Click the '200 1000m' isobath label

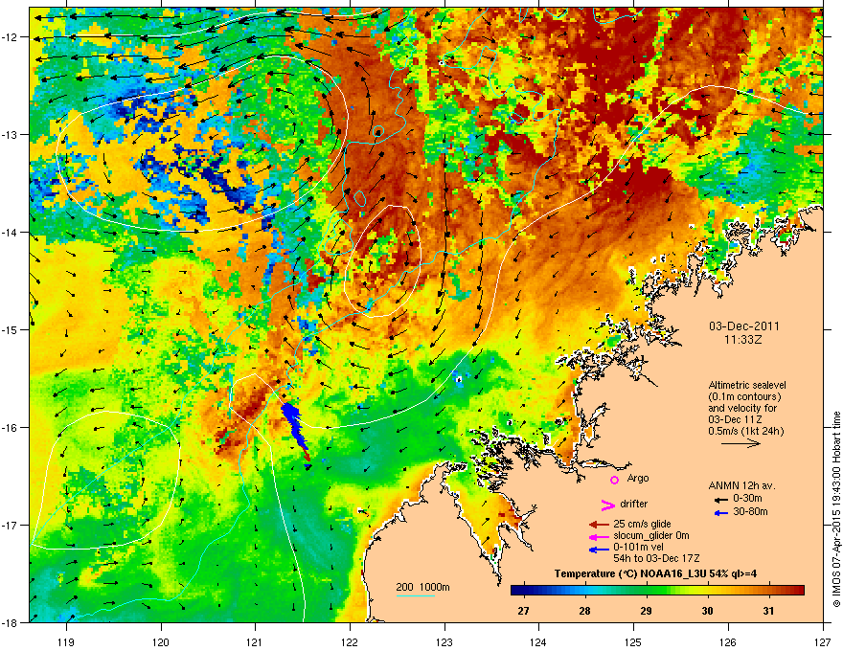click(x=422, y=587)
